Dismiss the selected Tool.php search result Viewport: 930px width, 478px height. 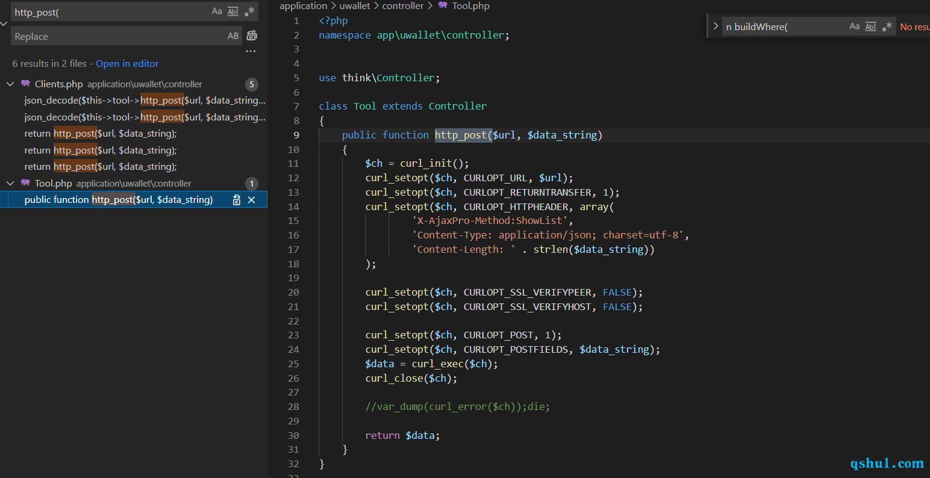coord(252,200)
